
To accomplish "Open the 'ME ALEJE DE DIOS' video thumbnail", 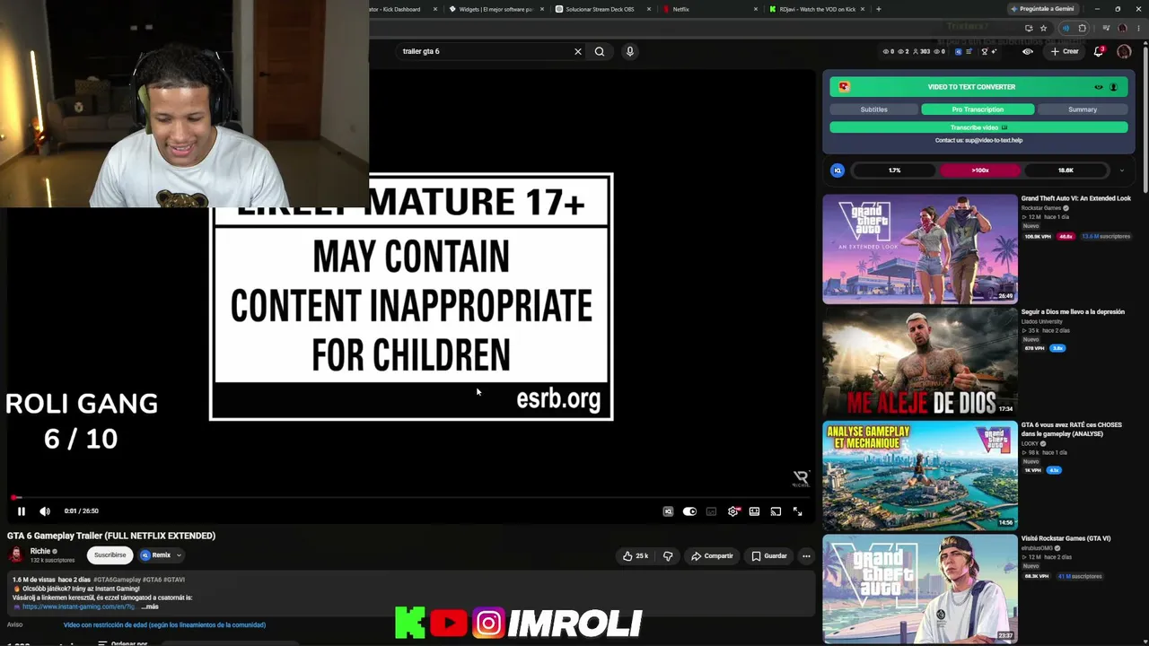I will coord(920,362).
